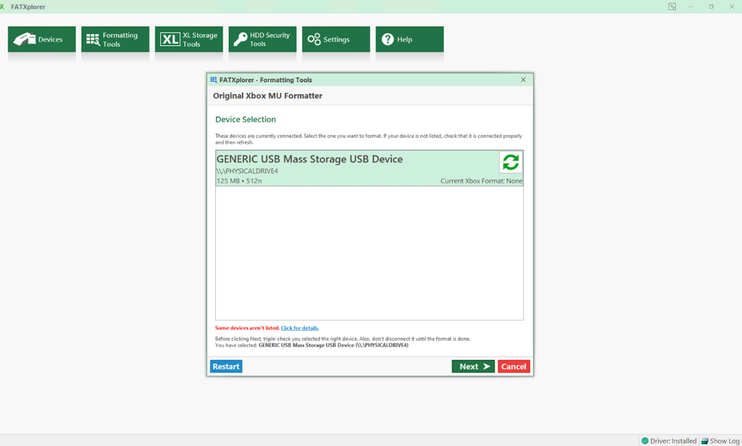Refresh the connected device list
Screen dimensions: 742x446
point(511,162)
